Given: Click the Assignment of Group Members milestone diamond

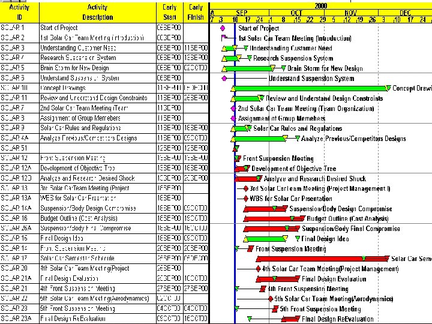Looking at the screenshot, I should (x=233, y=118).
